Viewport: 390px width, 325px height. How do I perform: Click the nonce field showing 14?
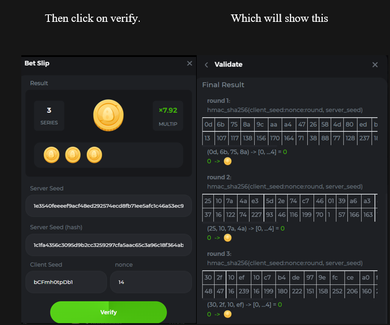(x=151, y=282)
